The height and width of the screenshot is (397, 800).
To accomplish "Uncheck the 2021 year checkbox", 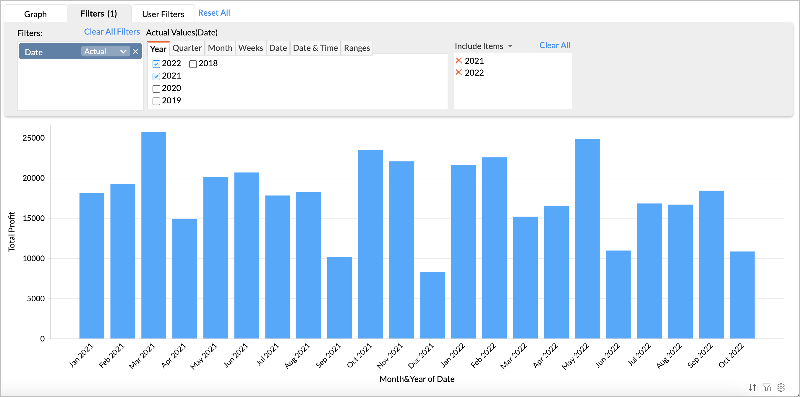I will pos(156,77).
